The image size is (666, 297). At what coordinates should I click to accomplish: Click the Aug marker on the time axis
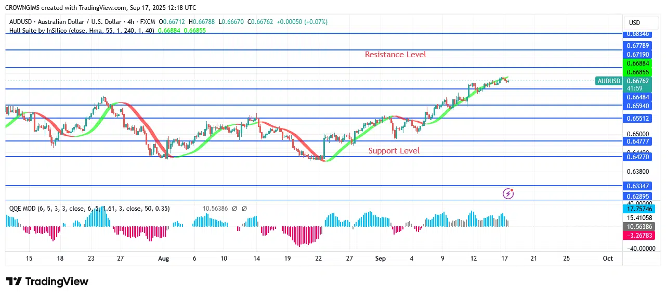point(163,259)
